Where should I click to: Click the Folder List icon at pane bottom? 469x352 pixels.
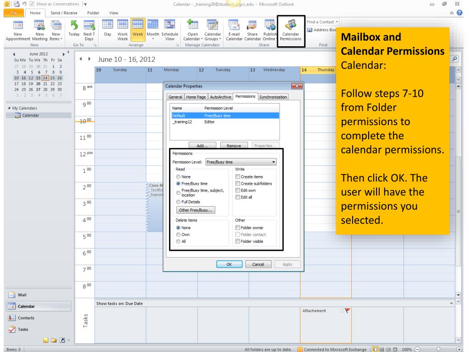54,340
